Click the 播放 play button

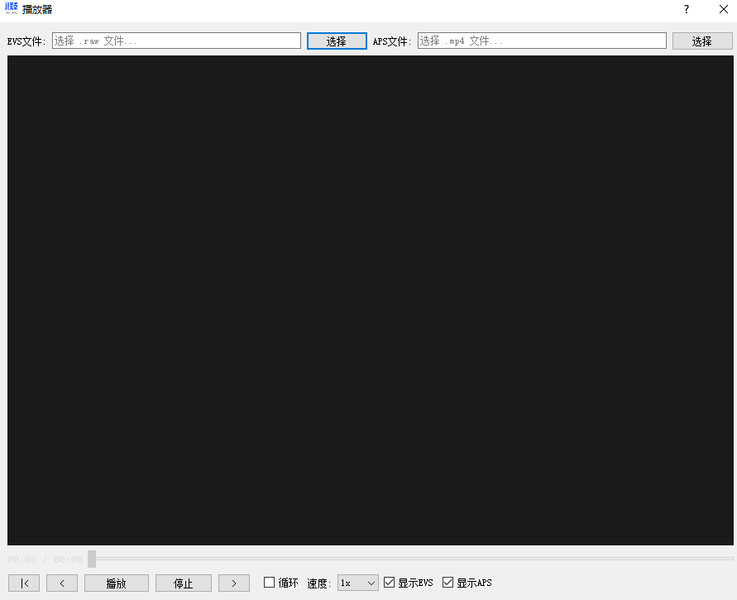coord(117,583)
